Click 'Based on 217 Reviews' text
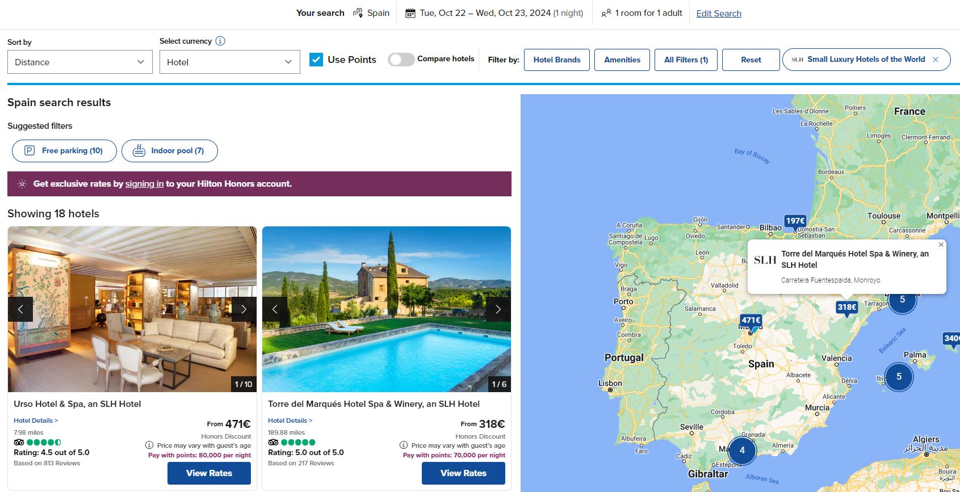960x492 pixels. click(301, 463)
